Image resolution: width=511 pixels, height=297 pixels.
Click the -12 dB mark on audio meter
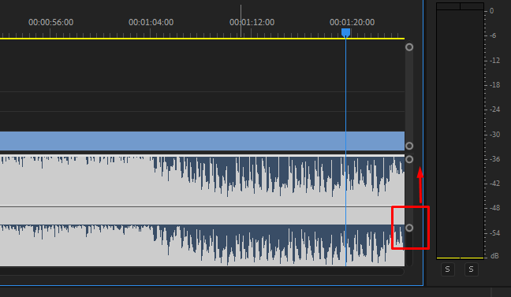pos(494,60)
